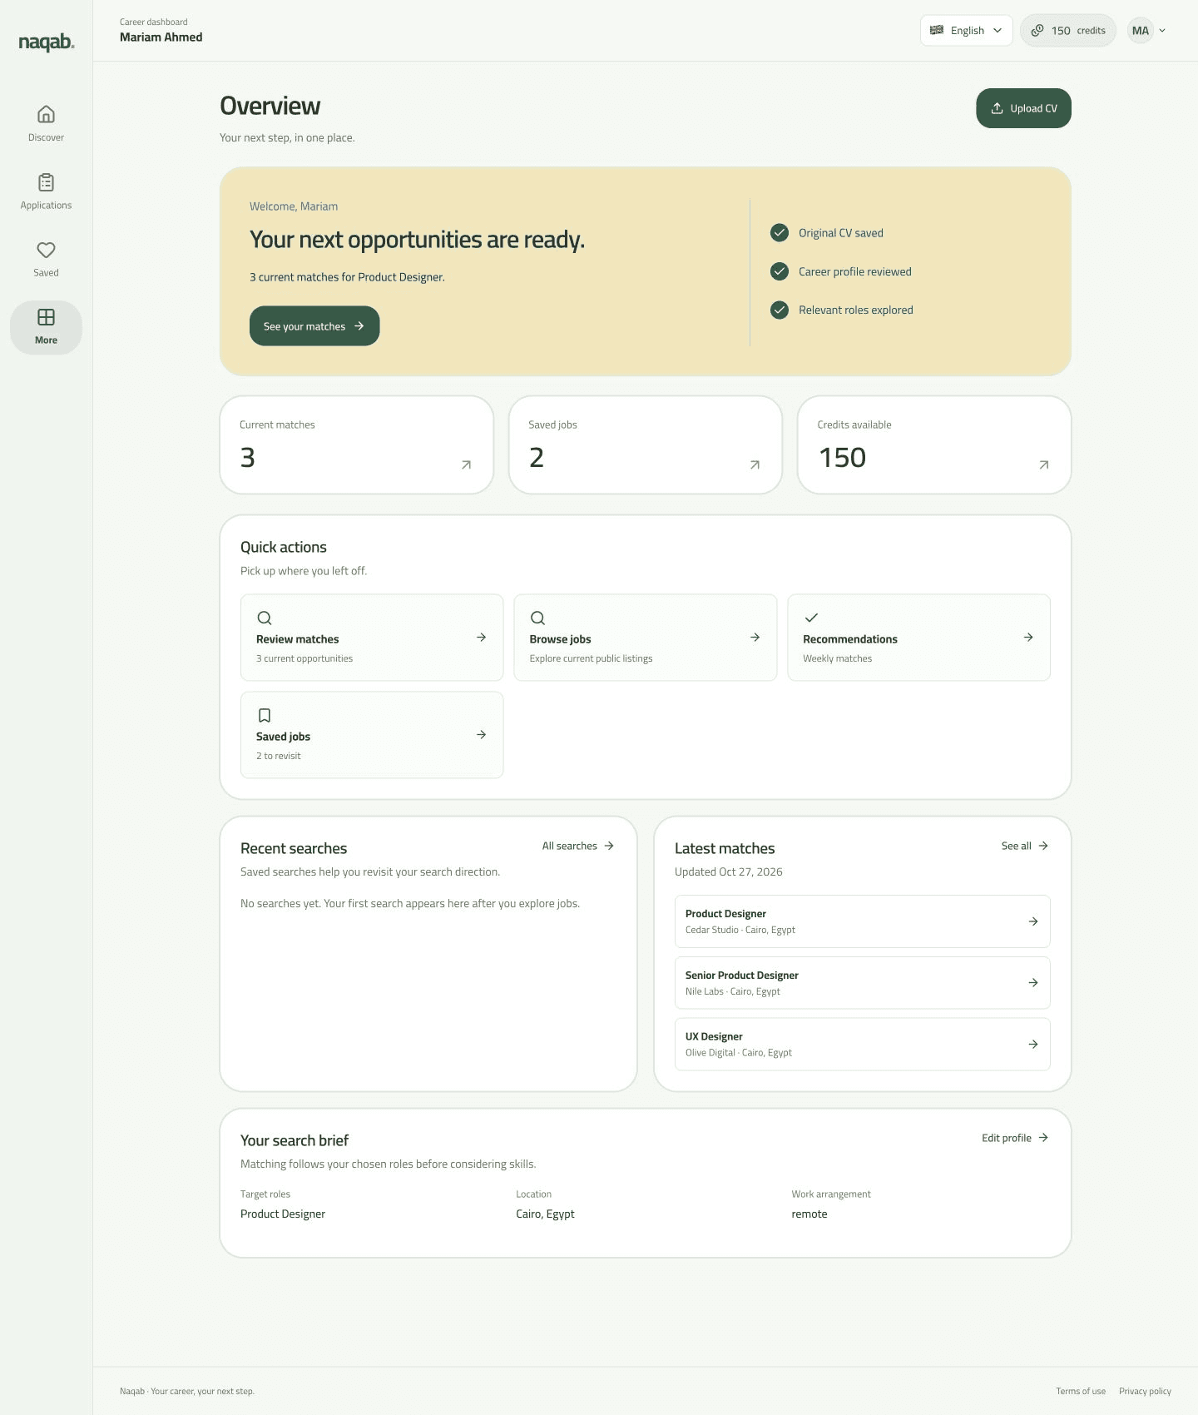Click the arrow icon on Saved jobs card
Viewport: 1198px width, 1415px height.
click(x=755, y=464)
